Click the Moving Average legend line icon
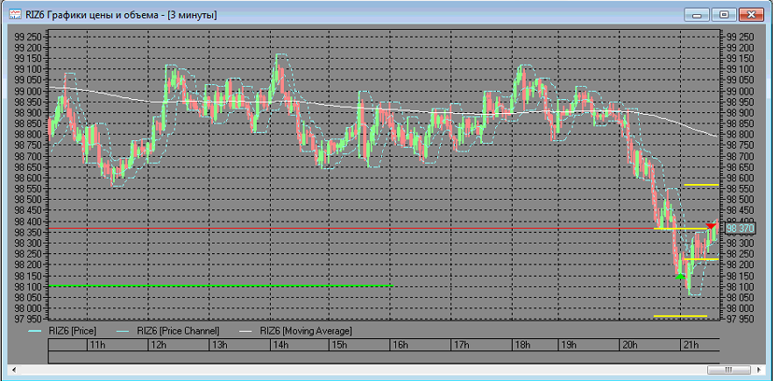This screenshot has height=381, width=773. 245,331
